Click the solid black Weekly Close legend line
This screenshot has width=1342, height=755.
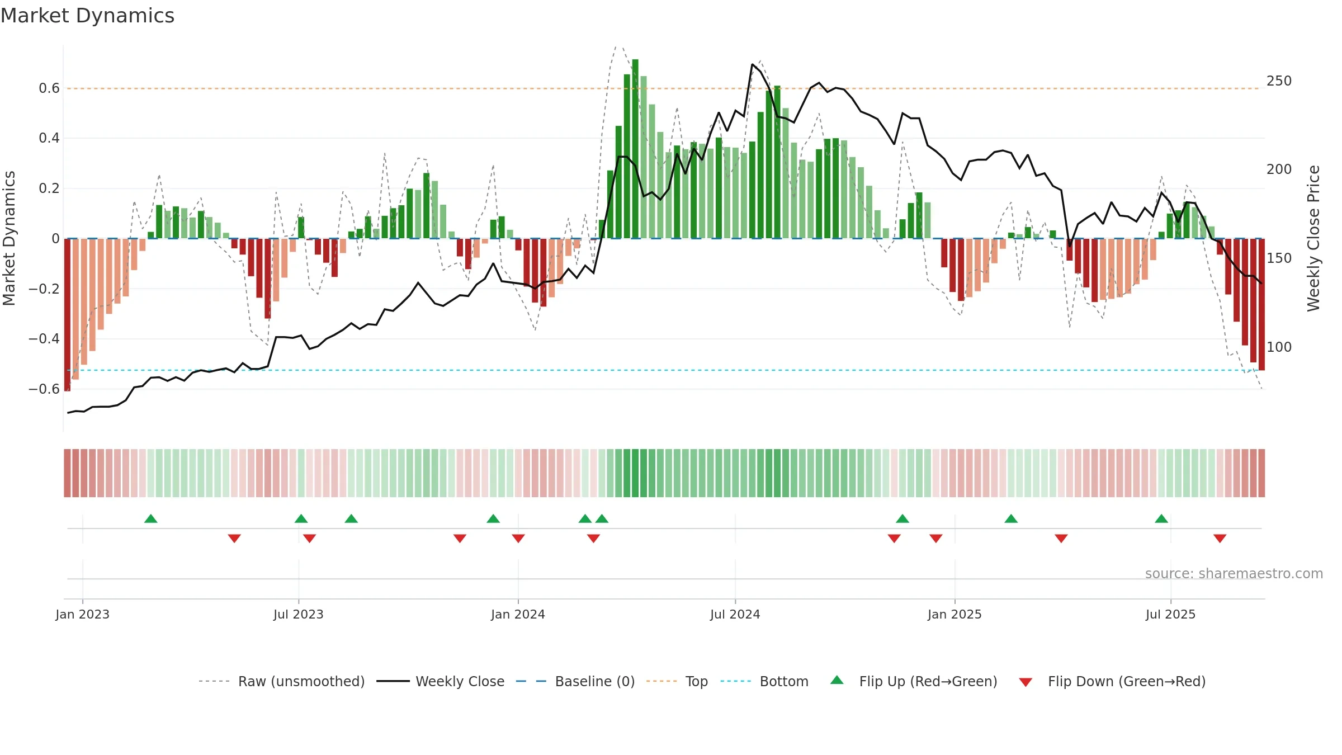click(393, 681)
